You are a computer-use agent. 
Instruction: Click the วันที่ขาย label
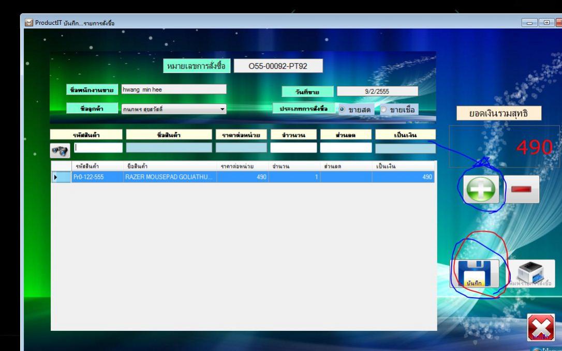(x=307, y=91)
